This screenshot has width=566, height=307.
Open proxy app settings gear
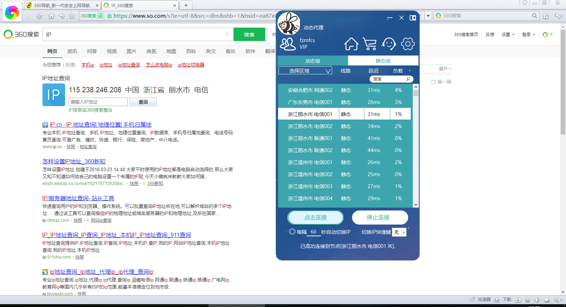(408, 44)
